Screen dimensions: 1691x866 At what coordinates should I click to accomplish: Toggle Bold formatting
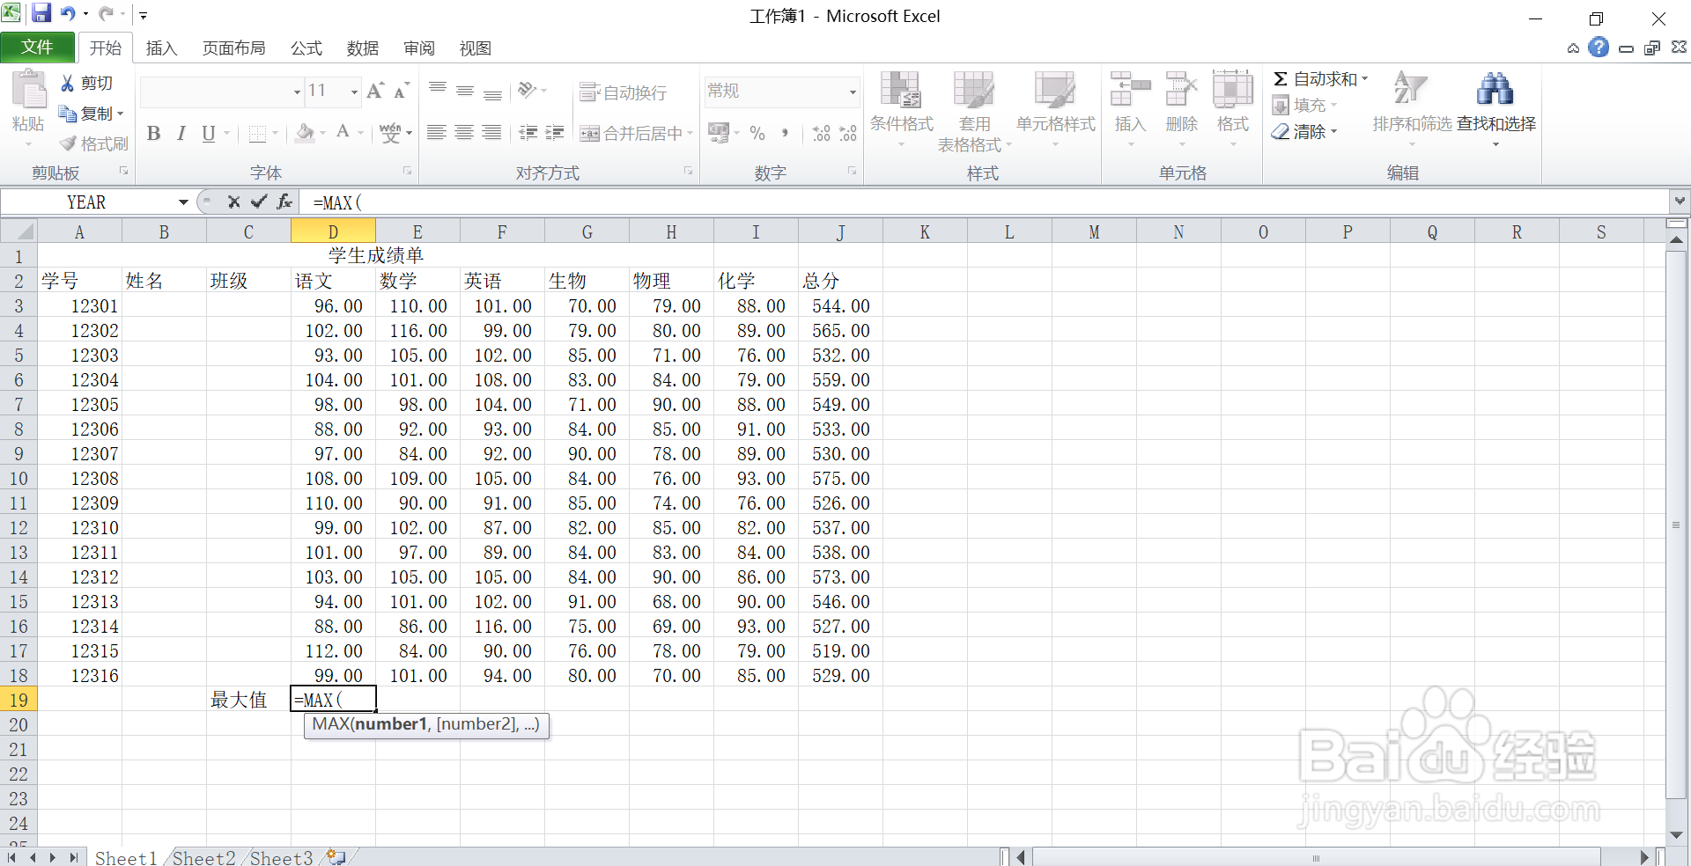[154, 133]
